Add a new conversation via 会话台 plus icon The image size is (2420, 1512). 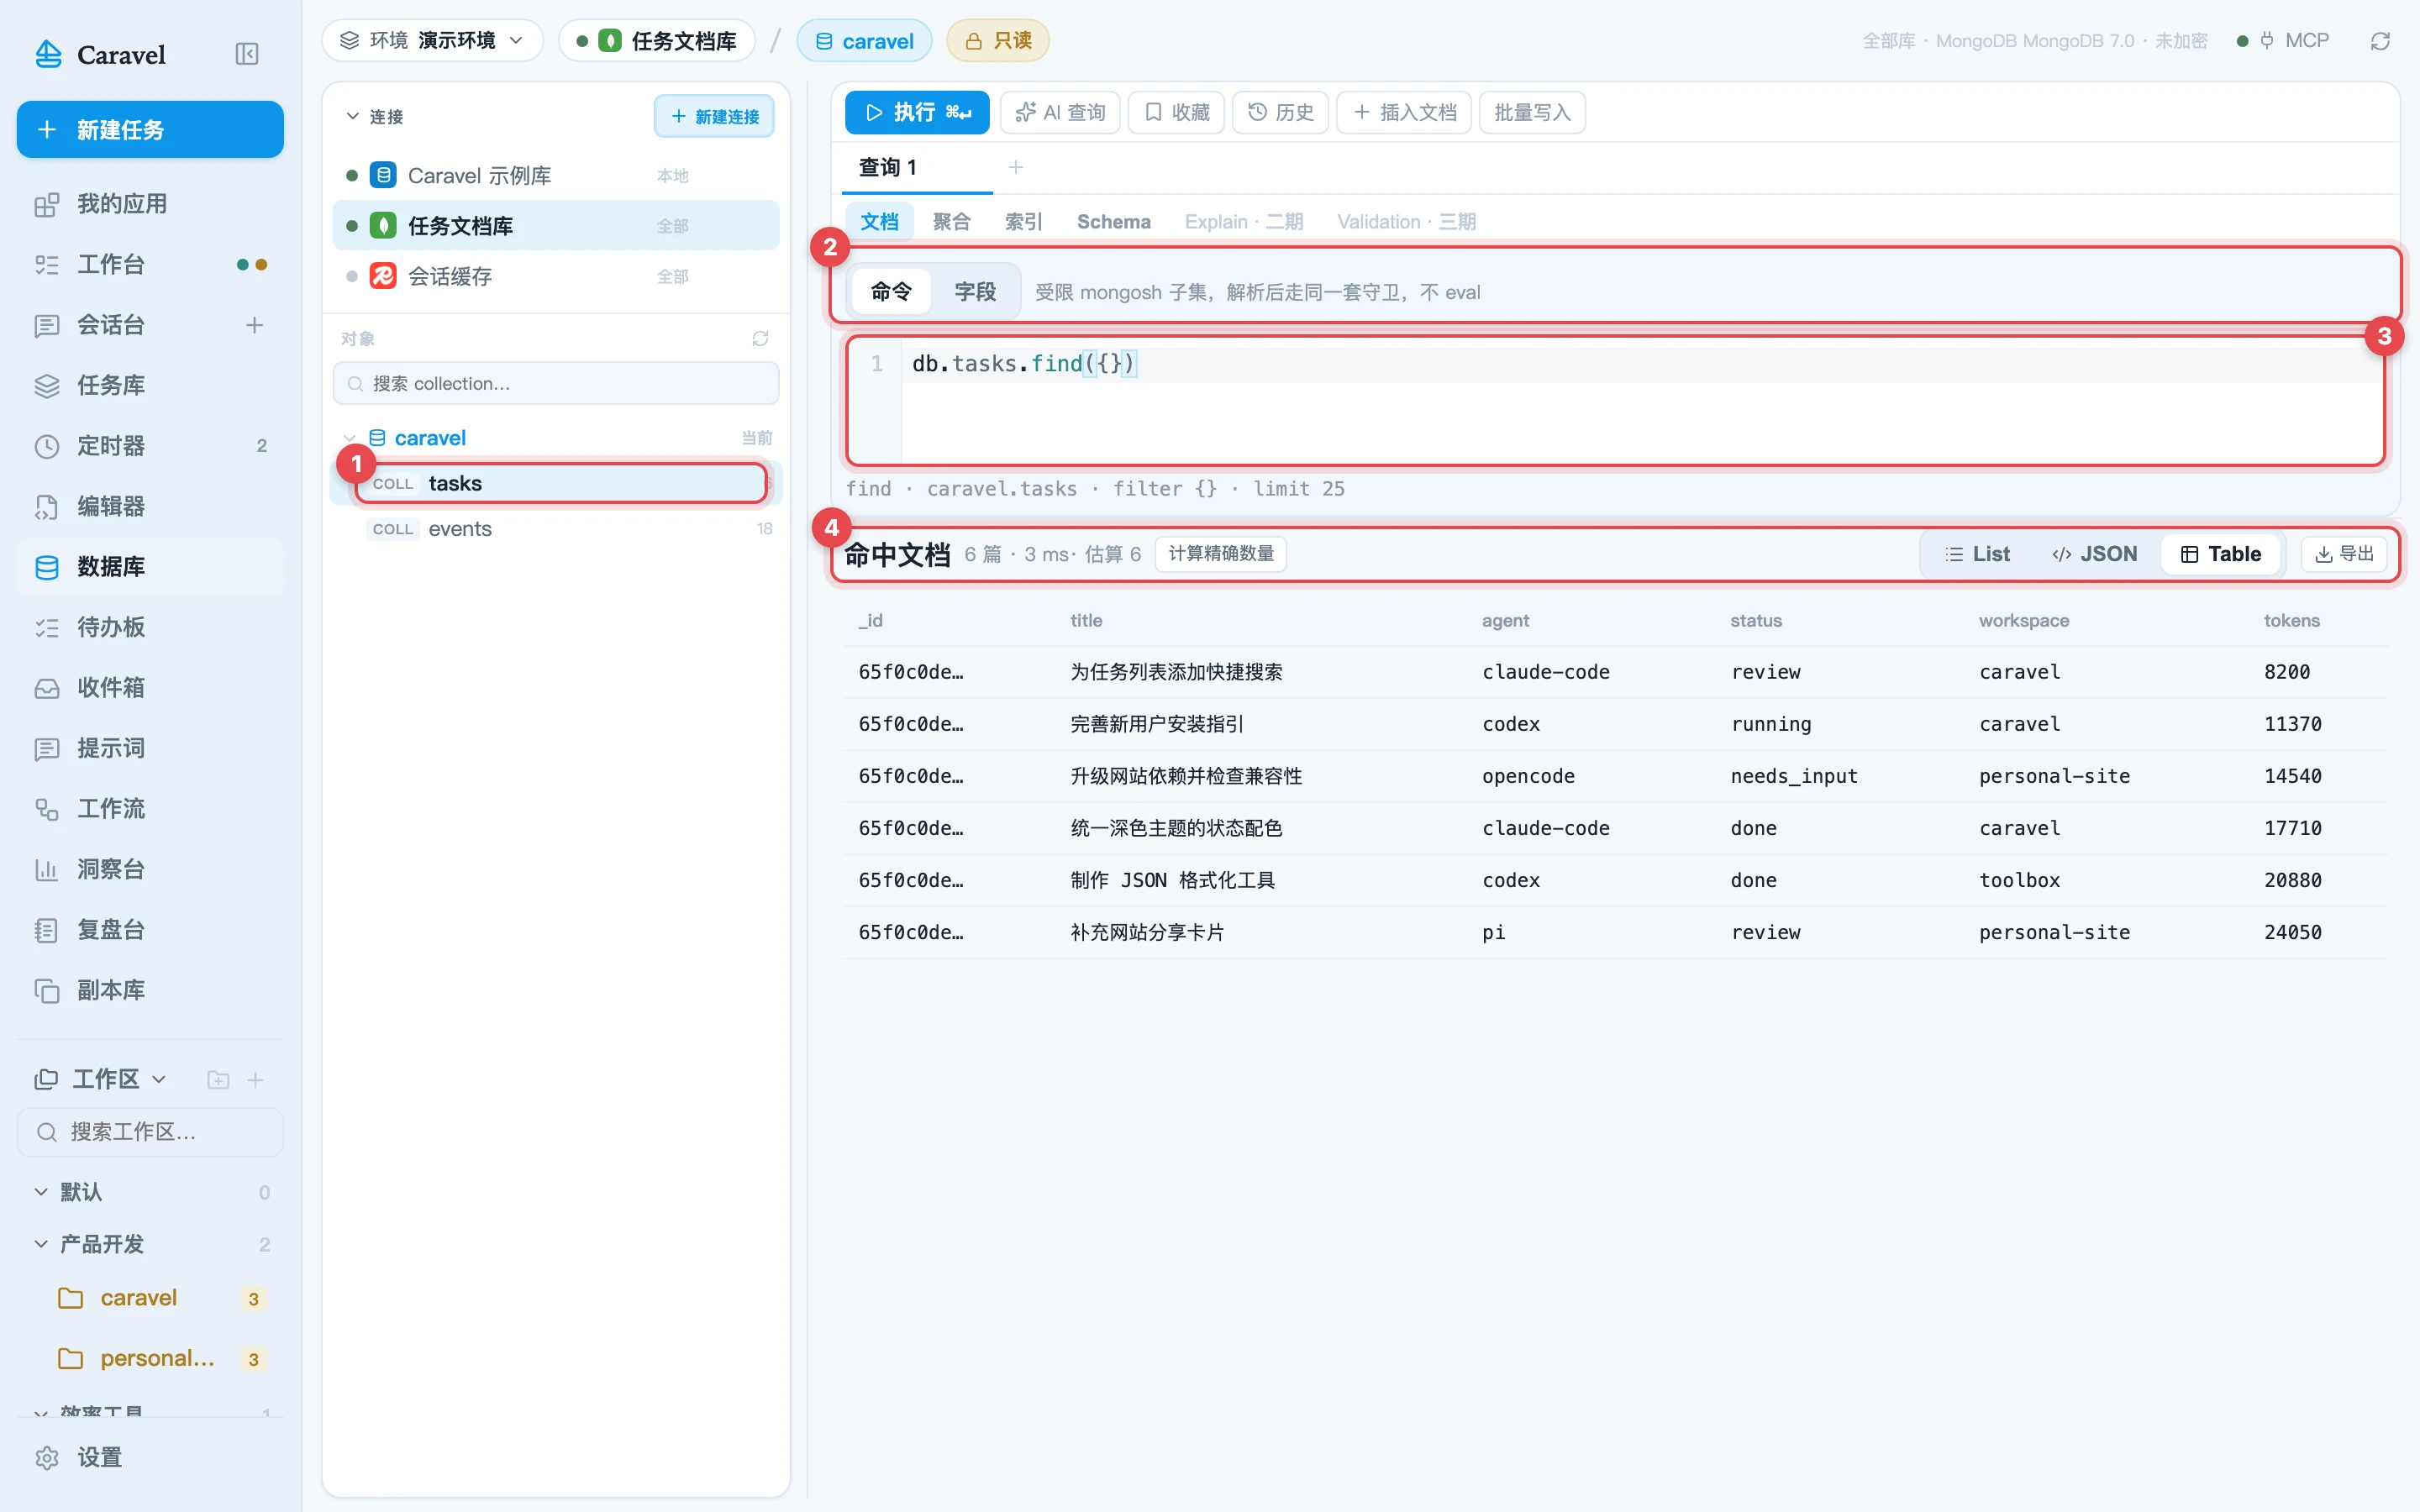254,325
